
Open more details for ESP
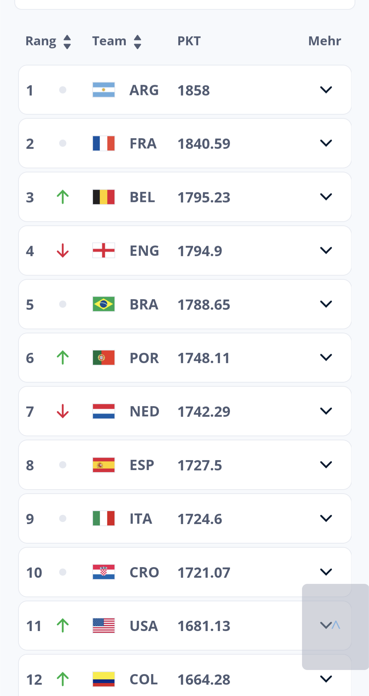coord(326,465)
